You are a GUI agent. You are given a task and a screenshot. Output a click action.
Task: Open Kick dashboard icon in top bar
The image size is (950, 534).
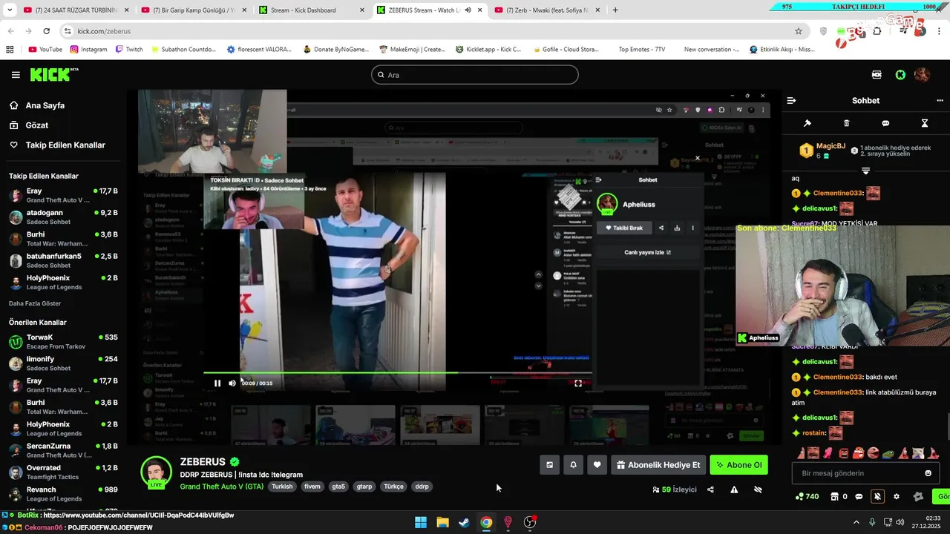point(877,75)
